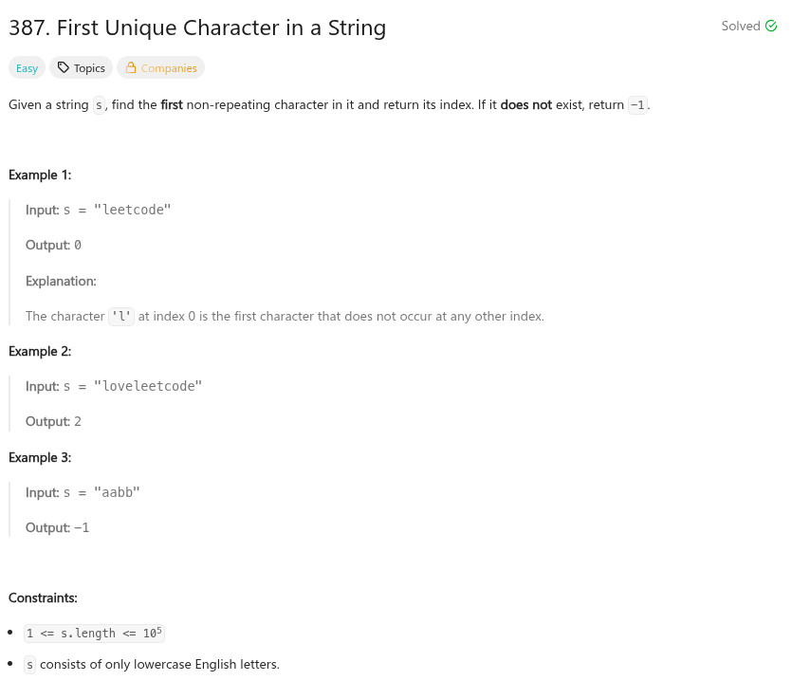The height and width of the screenshot is (699, 792).
Task: Click the Easy difficulty badge
Action: pos(27,68)
